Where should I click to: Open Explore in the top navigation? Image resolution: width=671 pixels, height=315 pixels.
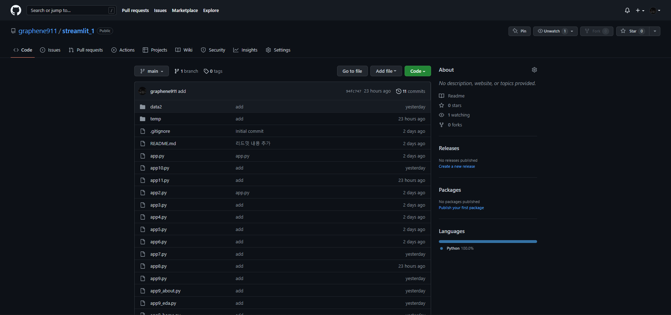click(x=211, y=11)
